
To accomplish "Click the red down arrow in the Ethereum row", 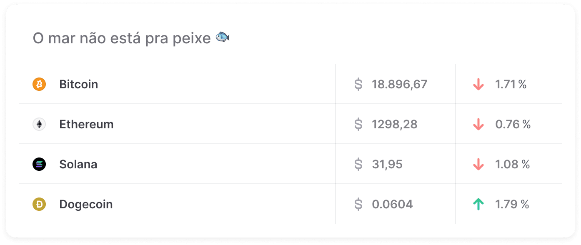I will (x=478, y=124).
